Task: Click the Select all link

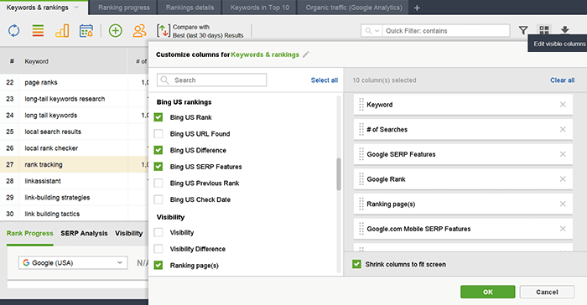Action: (325, 80)
